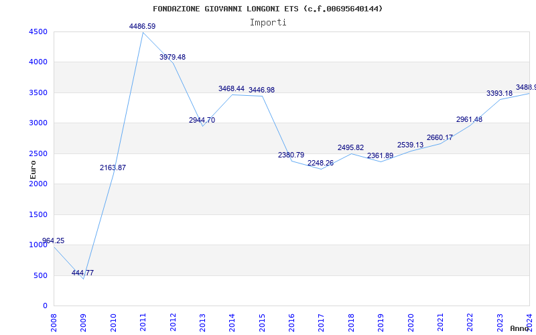Click the data label 3979.48
Viewport: 536px width, 335px height.
point(172,57)
